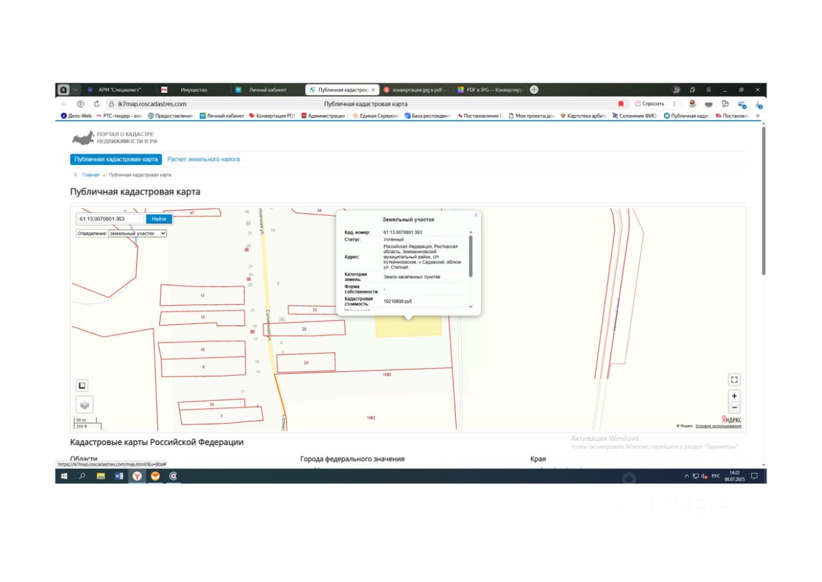
Task: Go to Главная breadcrumb link
Action: tap(91, 175)
